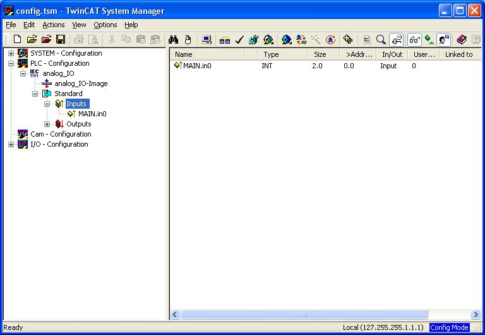Screen dimensions: 485x335
Task: Toggle free run with the red circular icon
Action: pyautogui.click(x=330, y=39)
